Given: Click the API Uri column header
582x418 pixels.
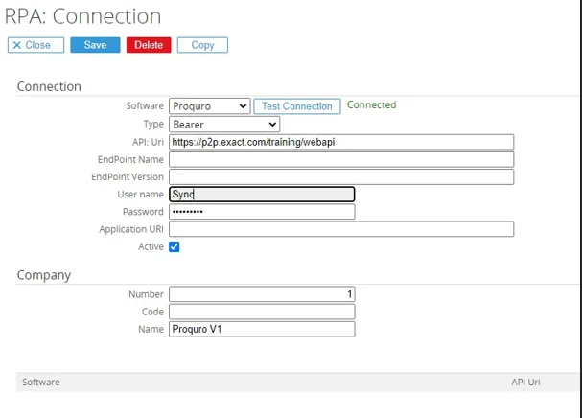Looking at the screenshot, I should [x=525, y=382].
